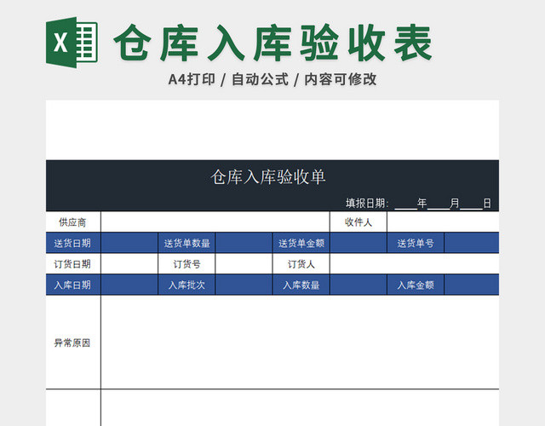Click the empty cell next to 供应商

pos(215,222)
